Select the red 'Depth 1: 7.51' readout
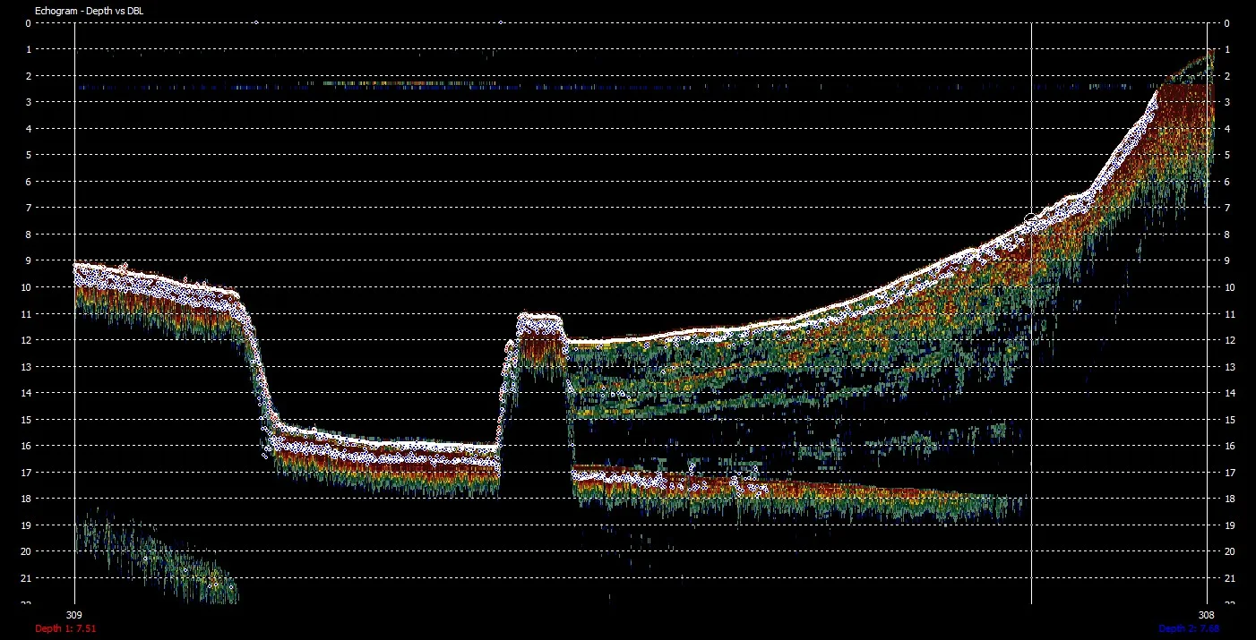1256x640 pixels. (65, 629)
